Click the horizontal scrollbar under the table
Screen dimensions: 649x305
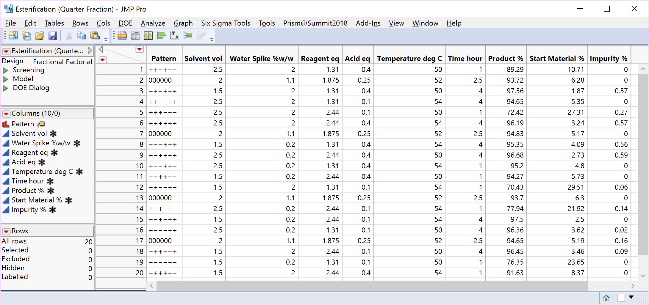pyautogui.click(x=372, y=286)
